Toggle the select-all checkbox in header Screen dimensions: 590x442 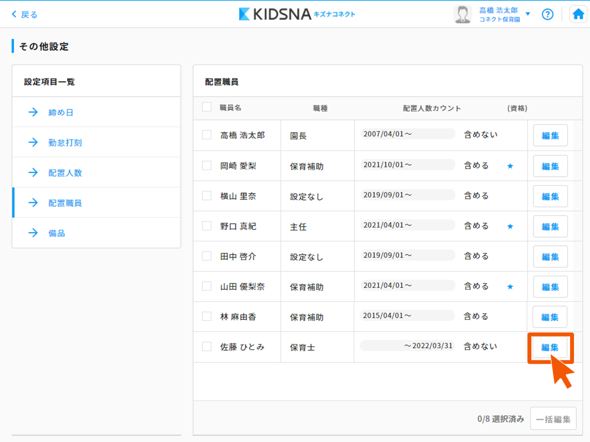click(207, 107)
